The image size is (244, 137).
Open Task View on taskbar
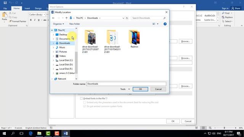point(21,134)
